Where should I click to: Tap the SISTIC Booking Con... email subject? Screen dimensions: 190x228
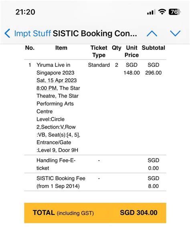pos(95,34)
